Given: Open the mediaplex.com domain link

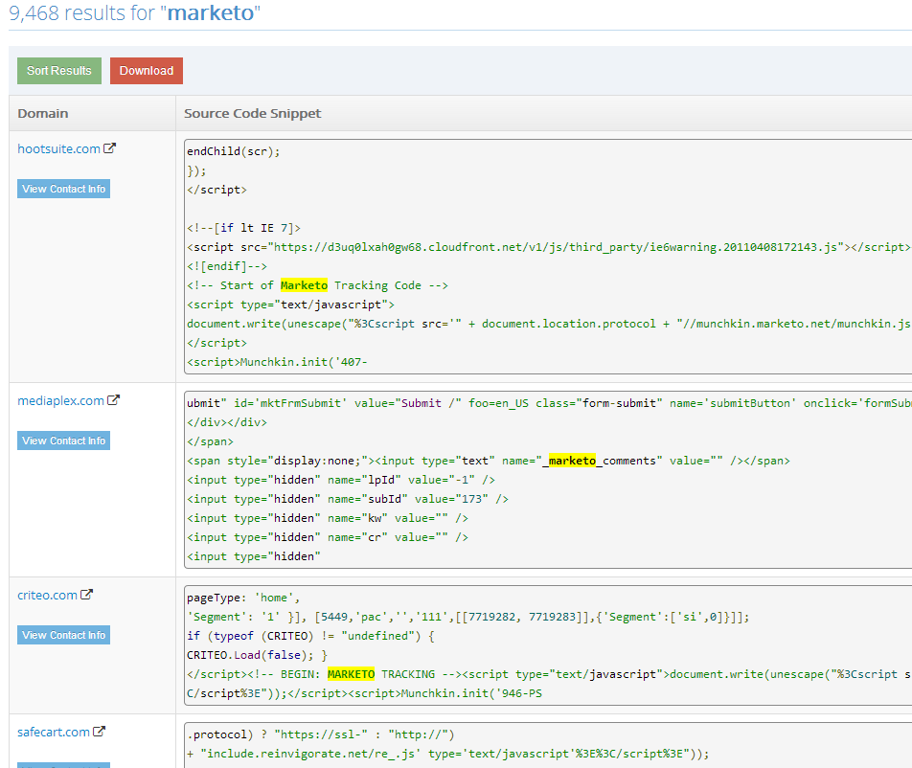Looking at the screenshot, I should 60,400.
